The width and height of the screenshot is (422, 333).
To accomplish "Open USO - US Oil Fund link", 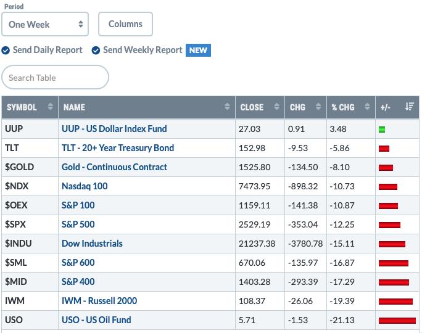I will click(x=96, y=320).
